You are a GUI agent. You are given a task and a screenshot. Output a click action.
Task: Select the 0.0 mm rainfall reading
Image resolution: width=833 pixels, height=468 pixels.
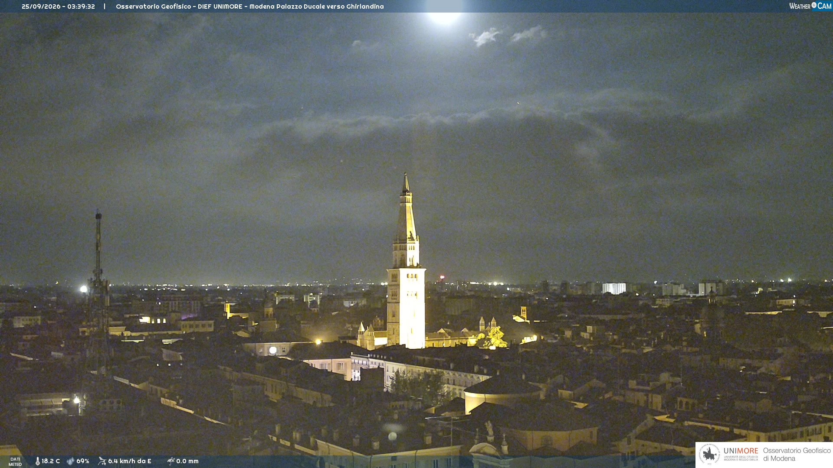pos(187,461)
